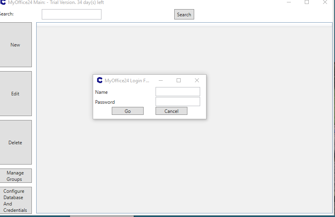
Task: Close the MyOffice24 Login Form dialog
Action: (197, 80)
